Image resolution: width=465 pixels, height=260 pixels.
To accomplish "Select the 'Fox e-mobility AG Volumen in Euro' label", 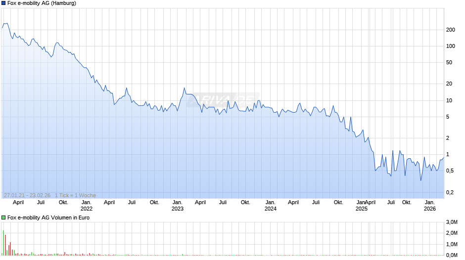I will click(48, 217).
